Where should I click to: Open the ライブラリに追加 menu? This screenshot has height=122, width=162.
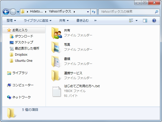(38, 21)
